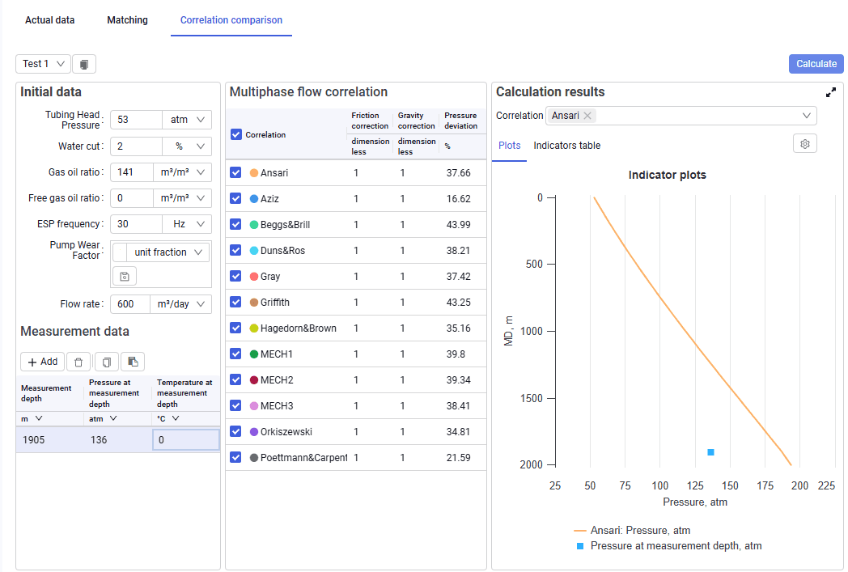
Task: Open the plot settings gear
Action: coord(805,144)
